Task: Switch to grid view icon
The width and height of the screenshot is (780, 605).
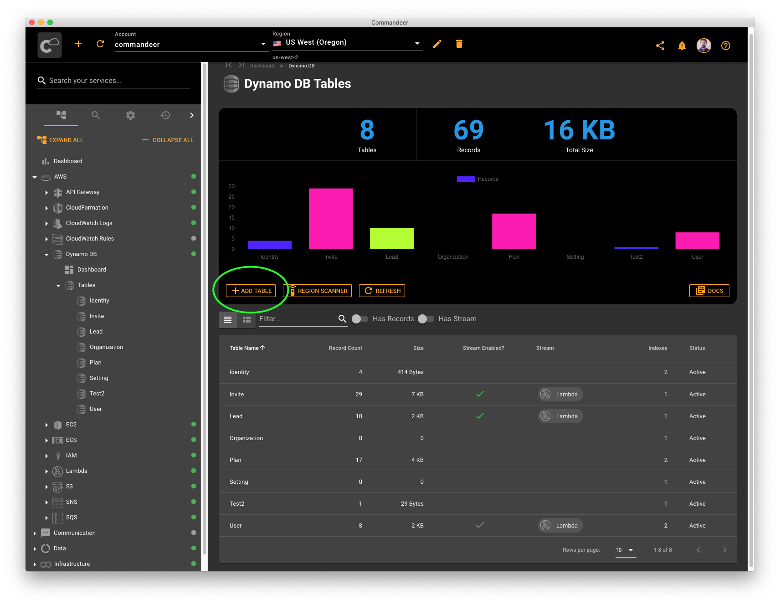Action: [247, 320]
